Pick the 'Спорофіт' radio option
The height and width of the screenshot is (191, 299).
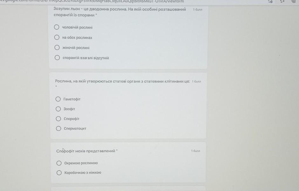click(x=58, y=119)
